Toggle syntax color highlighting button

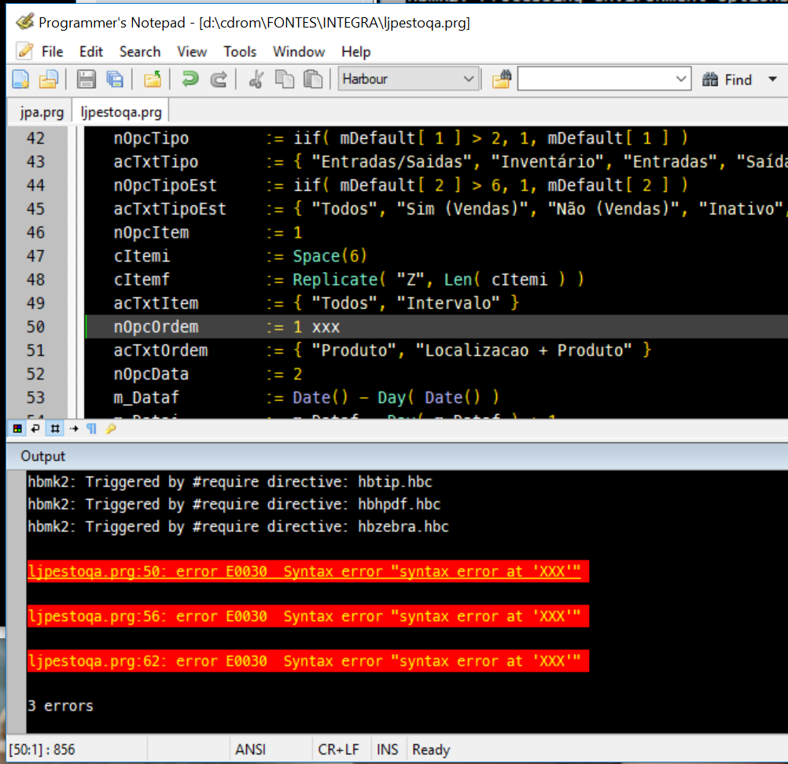pos(17,428)
